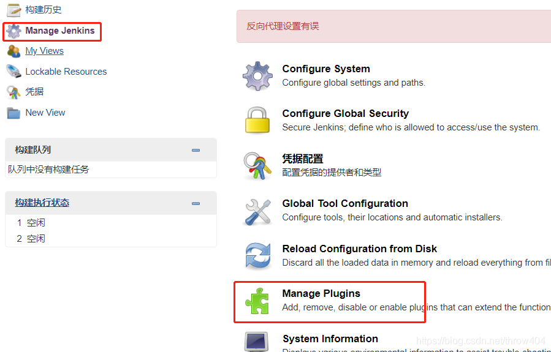551x352 pixels.
Task: Click the Manage Plugins puzzle piece icon
Action: [x=257, y=301]
